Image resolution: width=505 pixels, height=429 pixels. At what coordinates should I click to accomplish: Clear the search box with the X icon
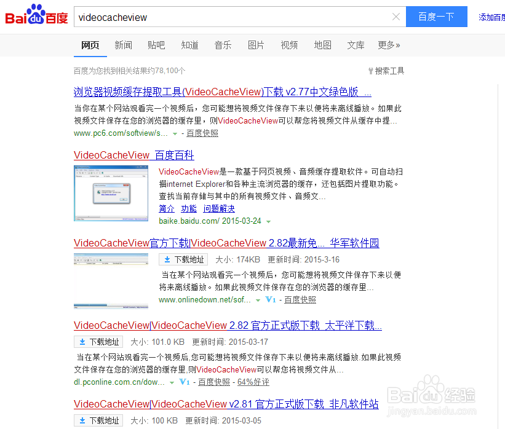(x=396, y=17)
